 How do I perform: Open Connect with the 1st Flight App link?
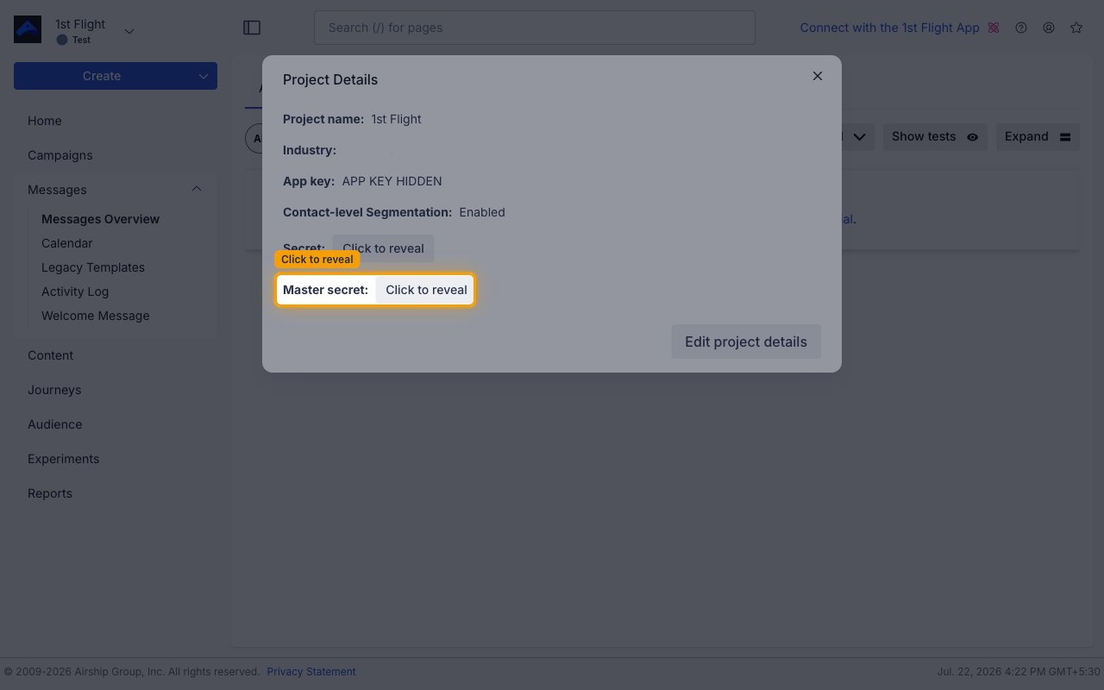[x=889, y=28]
